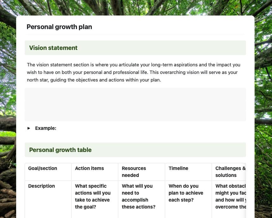Viewport: 272px width, 218px height.
Task: Select the "Personal growth table" section heading
Action: click(60, 150)
